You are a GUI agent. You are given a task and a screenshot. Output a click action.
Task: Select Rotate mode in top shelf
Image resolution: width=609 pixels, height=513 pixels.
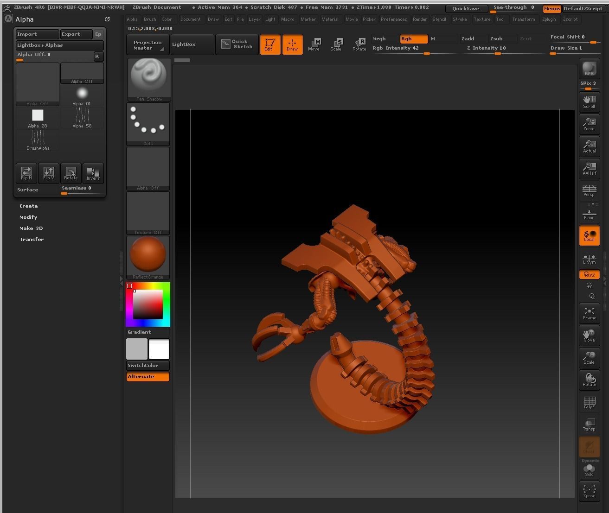(x=359, y=44)
